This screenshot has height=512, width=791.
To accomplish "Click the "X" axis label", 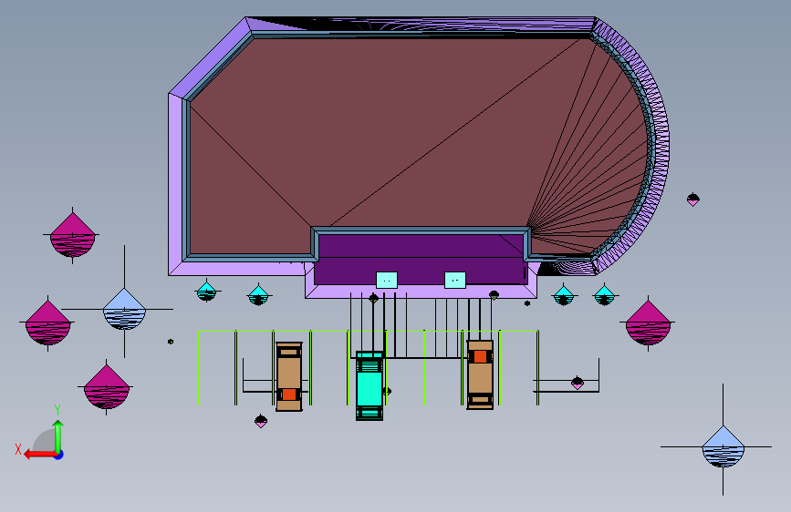I will [x=18, y=449].
